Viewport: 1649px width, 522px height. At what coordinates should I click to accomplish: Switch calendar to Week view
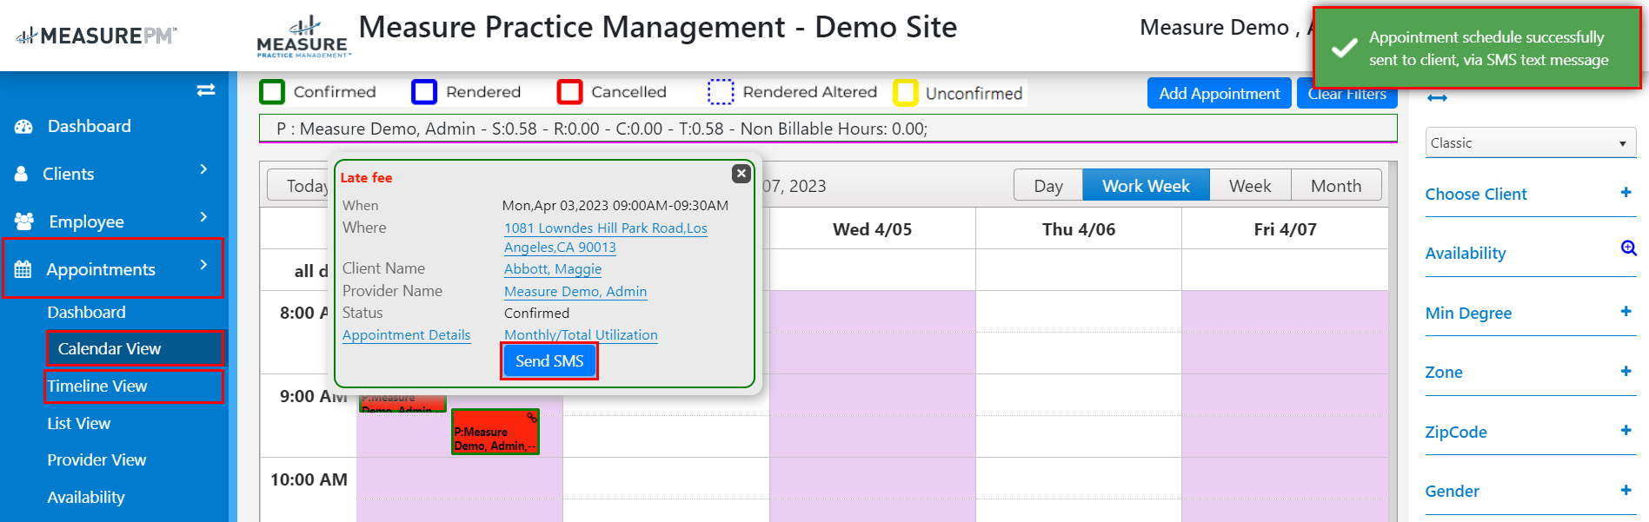pos(1250,185)
